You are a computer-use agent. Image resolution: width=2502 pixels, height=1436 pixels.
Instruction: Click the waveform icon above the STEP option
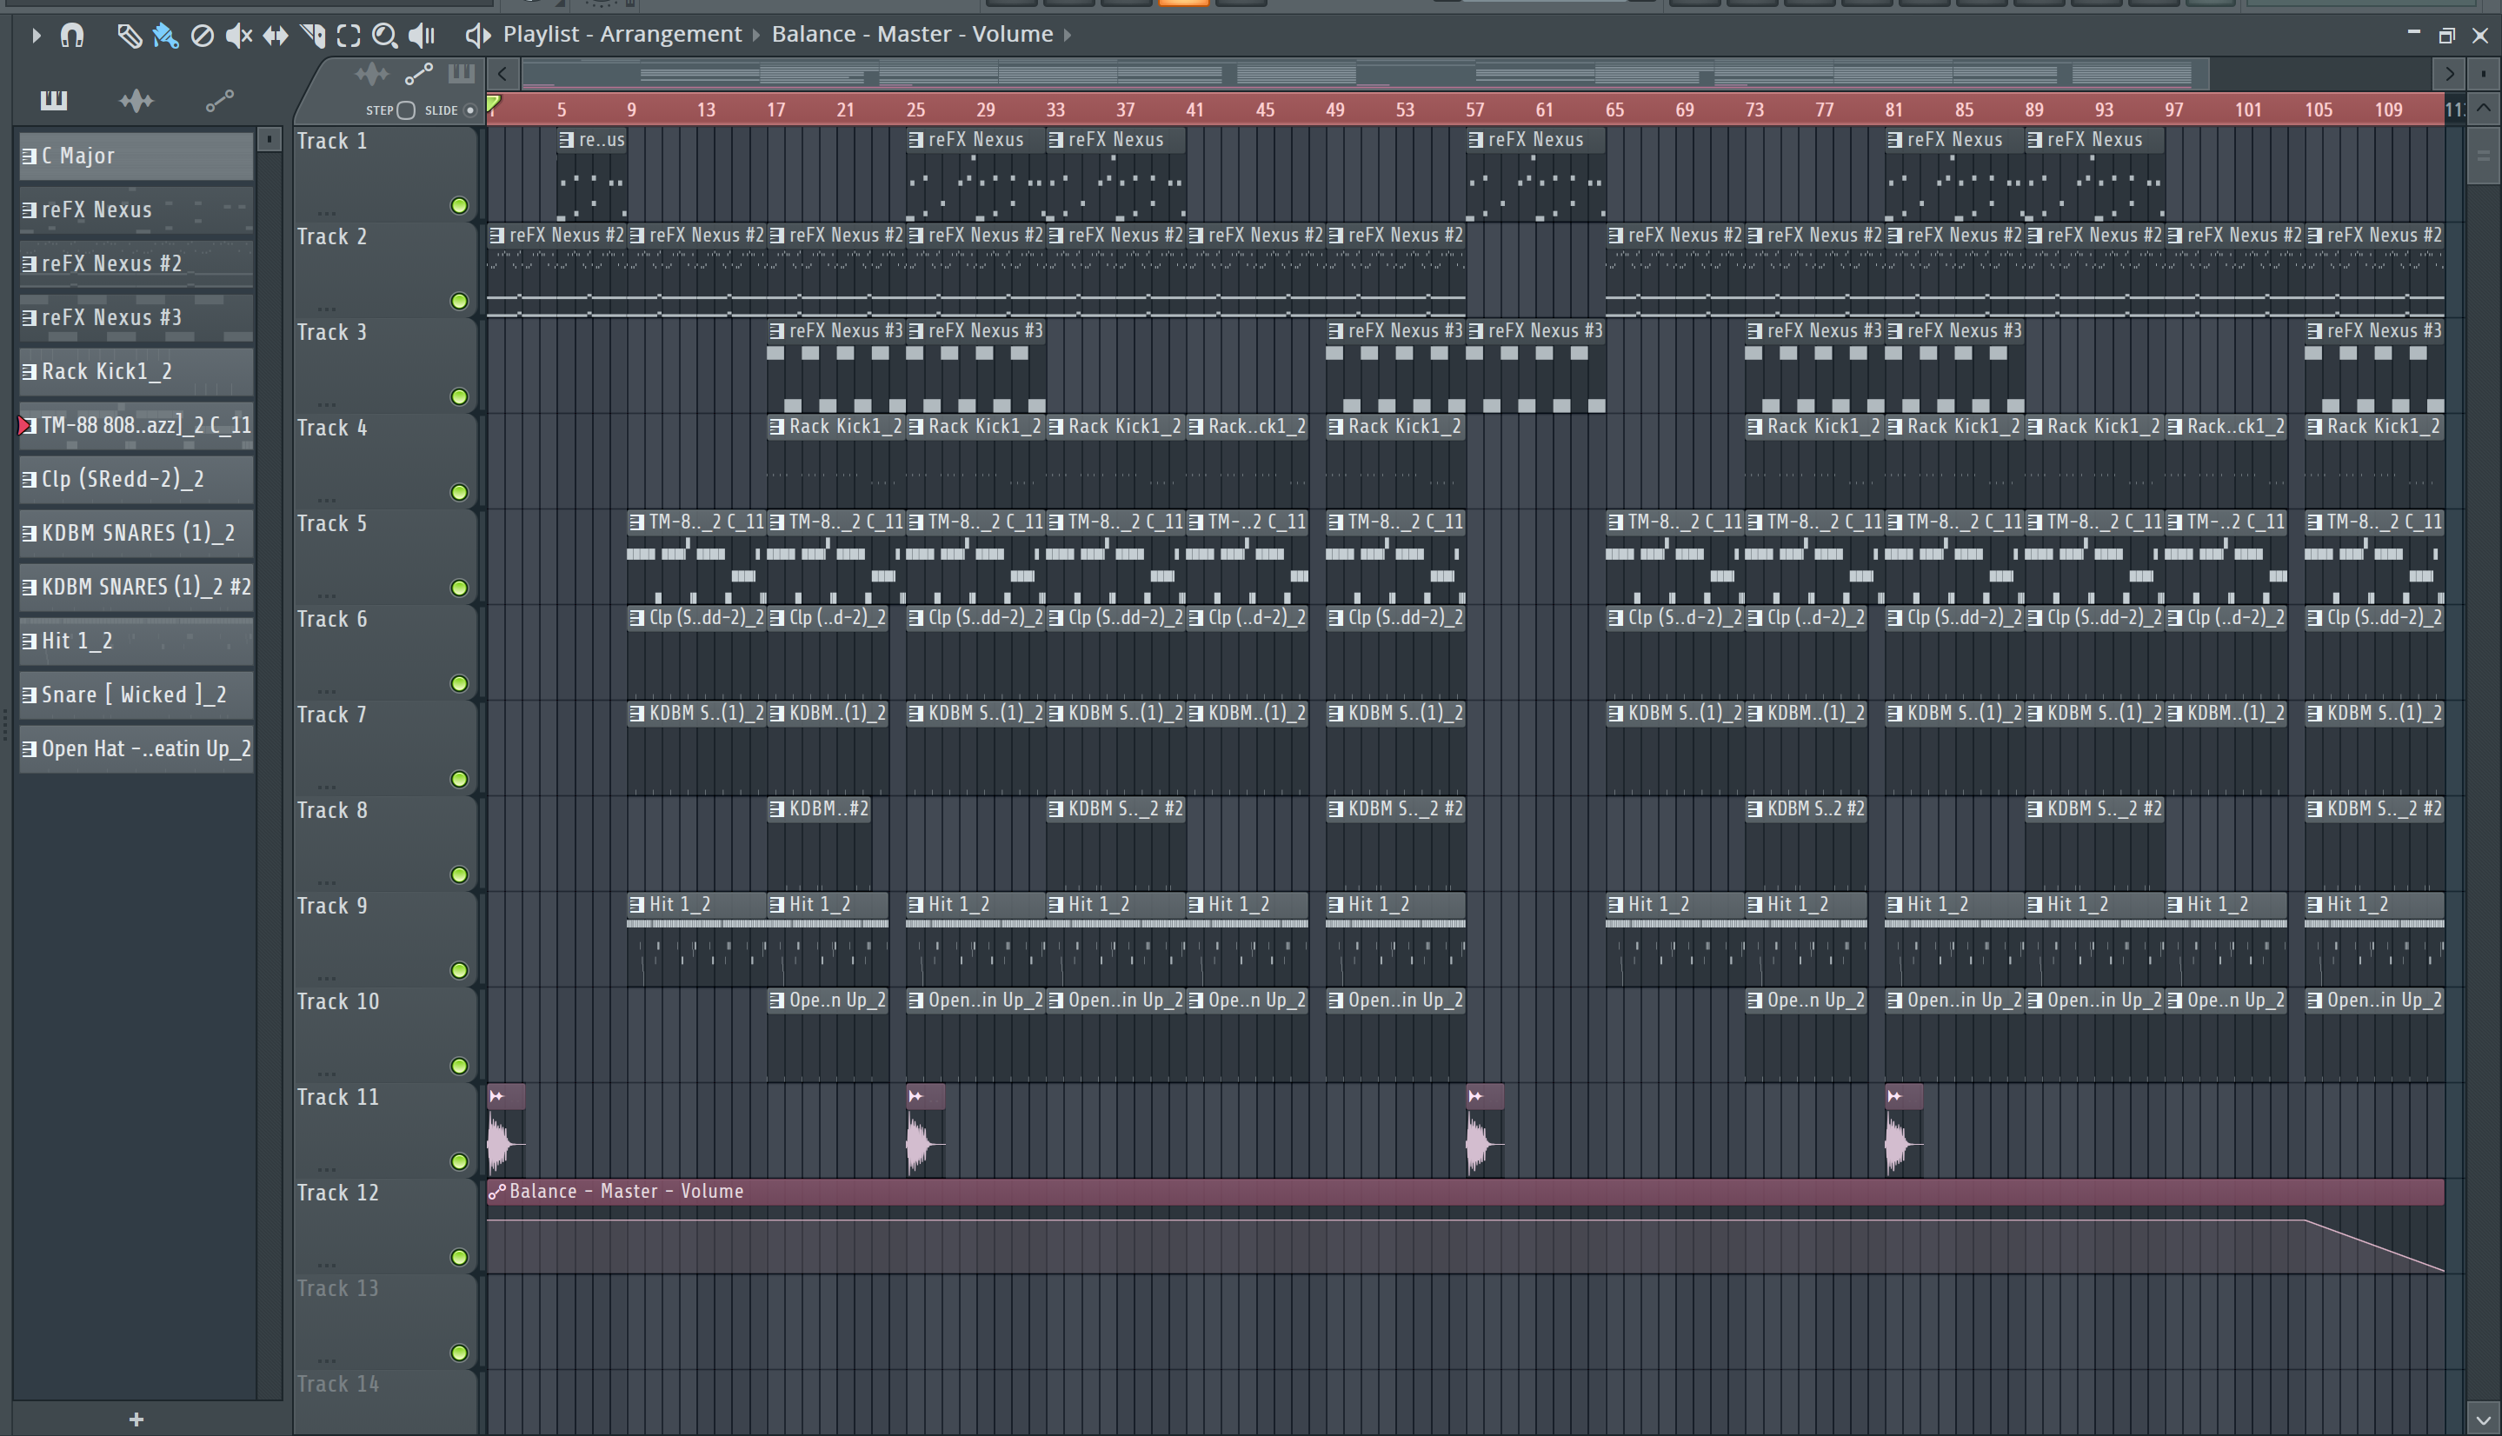[x=372, y=74]
